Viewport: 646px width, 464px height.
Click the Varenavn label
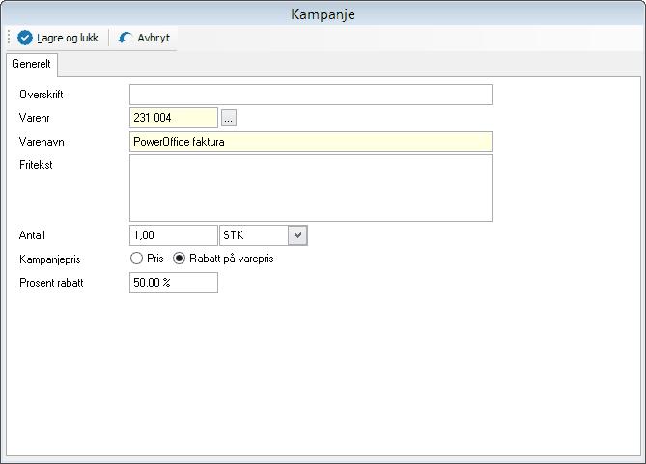pos(42,142)
